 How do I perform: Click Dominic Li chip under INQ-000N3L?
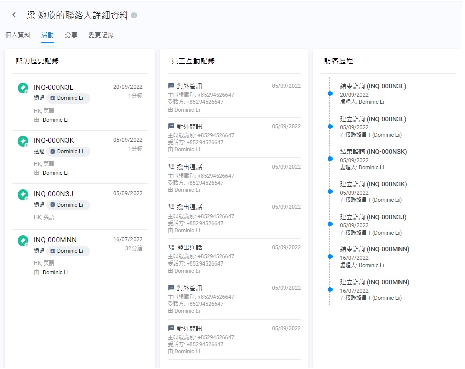tap(68, 98)
